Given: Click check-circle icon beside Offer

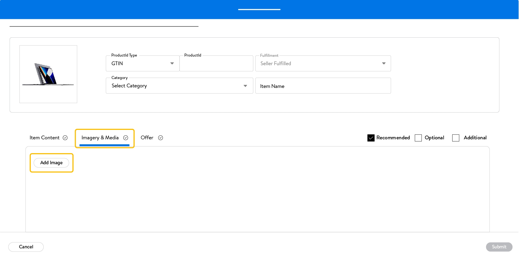Looking at the screenshot, I should 161,138.
